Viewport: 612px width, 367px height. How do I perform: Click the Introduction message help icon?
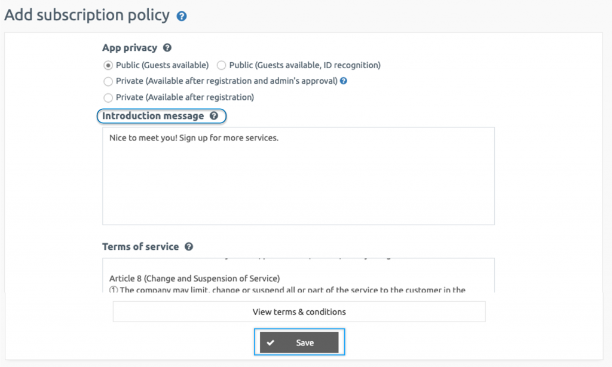coord(214,116)
